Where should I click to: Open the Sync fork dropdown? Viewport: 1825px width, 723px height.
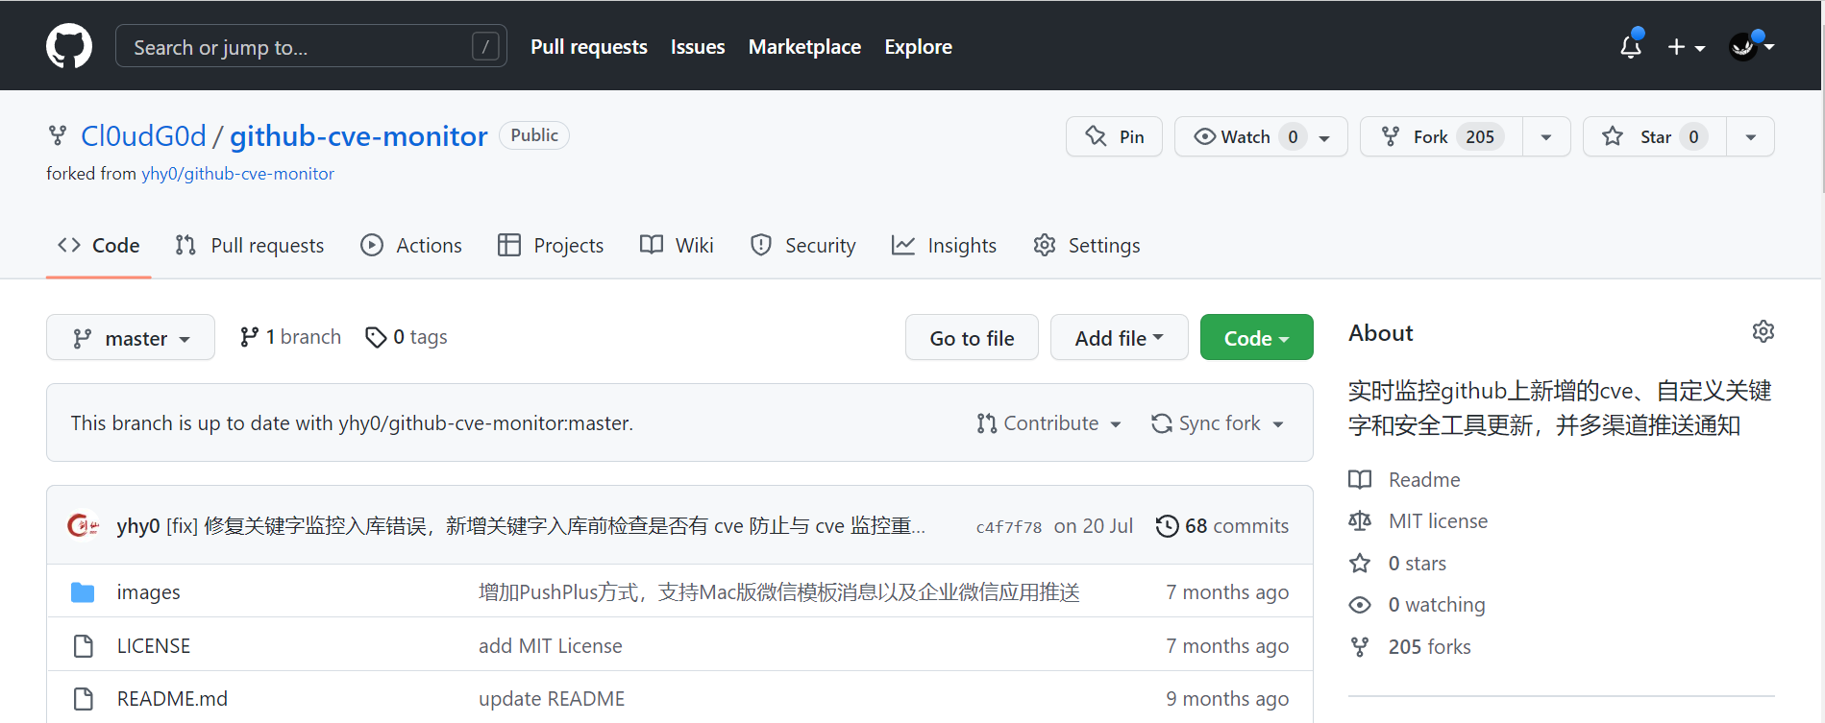1218,423
